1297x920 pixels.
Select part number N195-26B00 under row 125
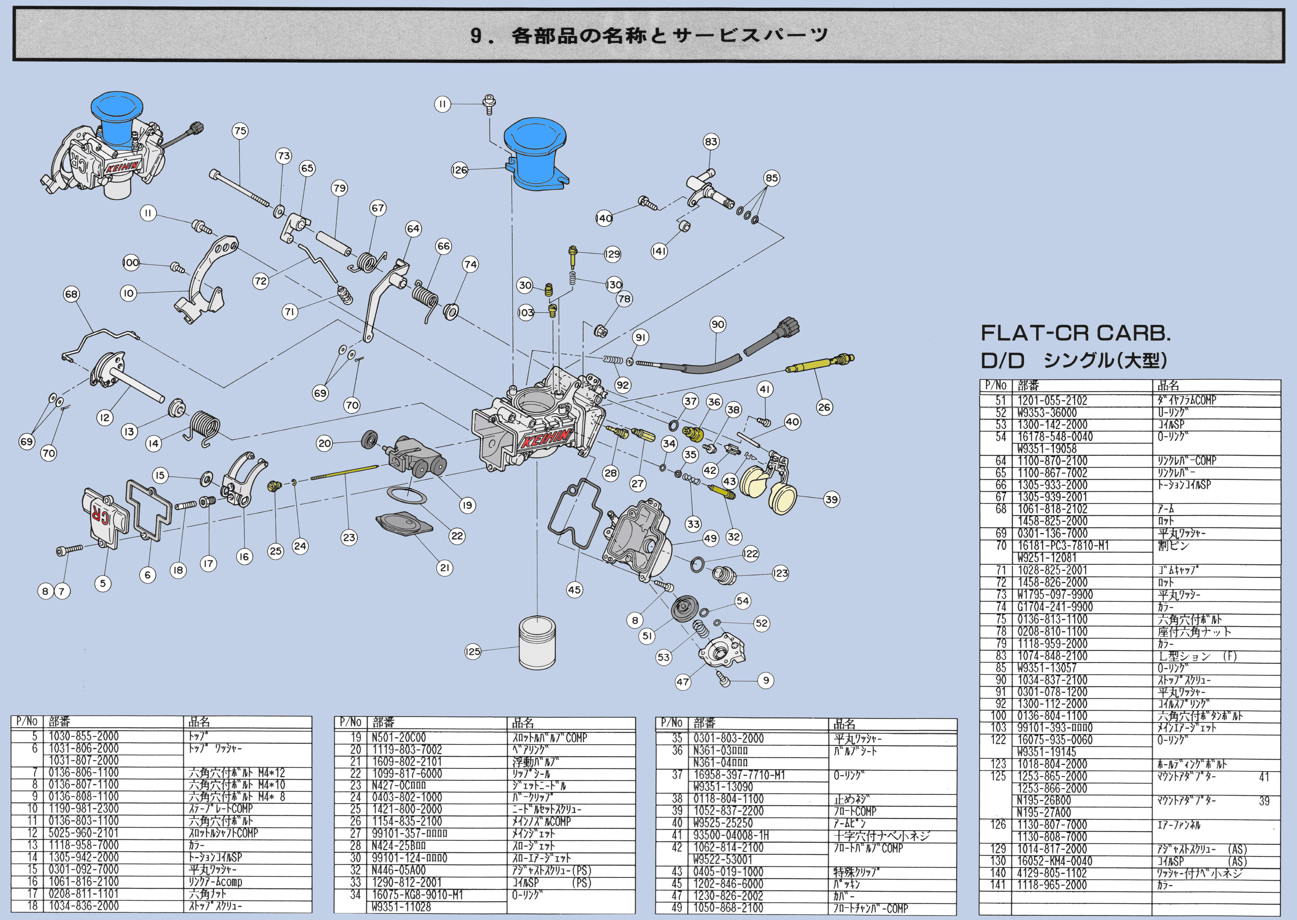click(x=1044, y=801)
